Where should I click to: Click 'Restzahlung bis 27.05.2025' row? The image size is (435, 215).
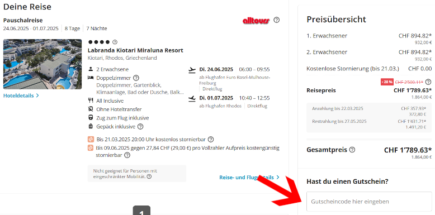369,124
